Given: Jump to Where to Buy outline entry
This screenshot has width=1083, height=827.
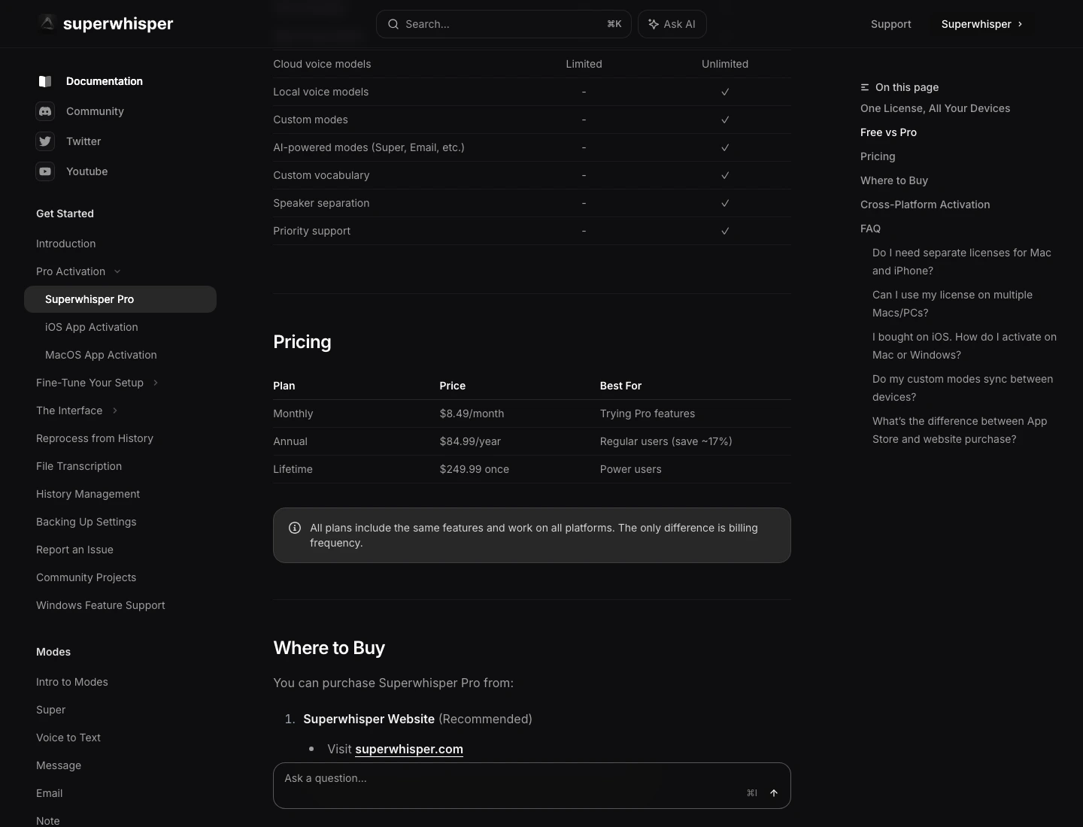Looking at the screenshot, I should point(894,180).
